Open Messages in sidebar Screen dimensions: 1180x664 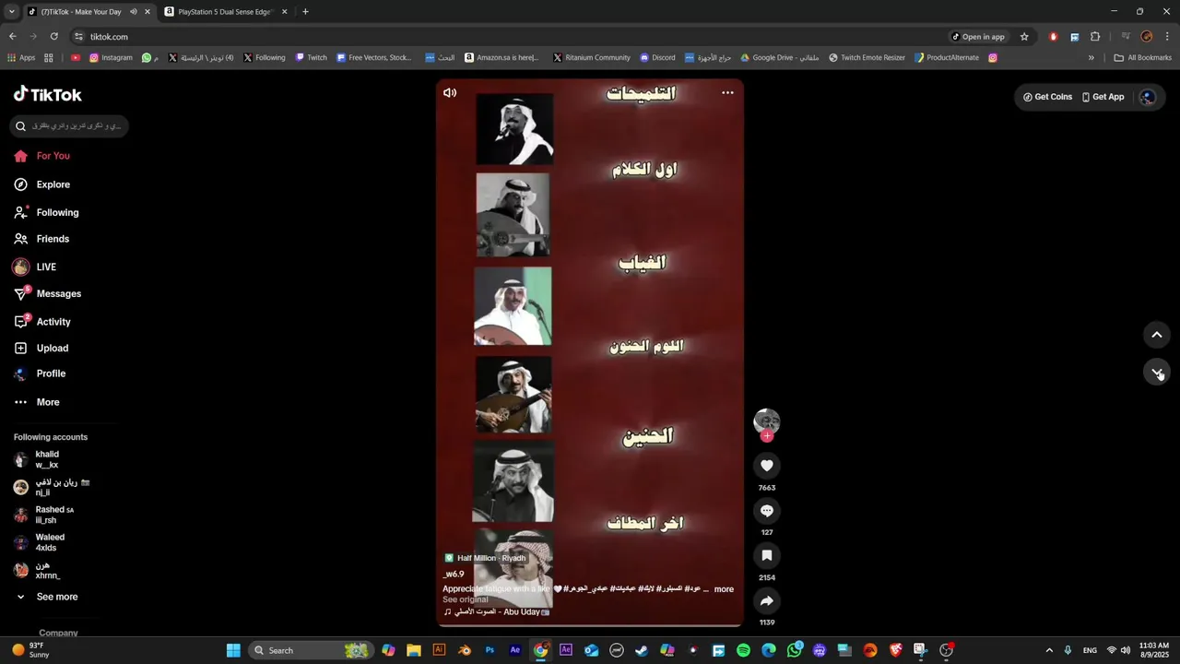click(x=47, y=293)
